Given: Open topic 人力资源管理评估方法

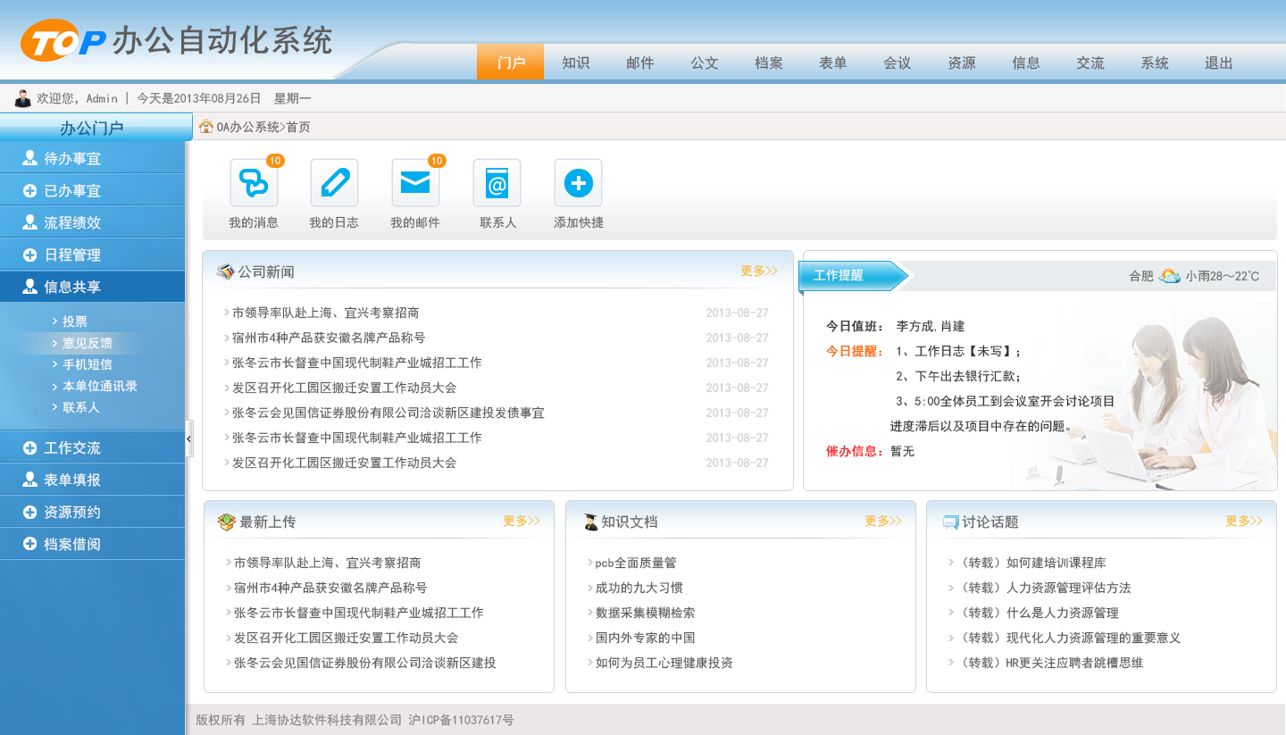Looking at the screenshot, I should (x=1044, y=588).
